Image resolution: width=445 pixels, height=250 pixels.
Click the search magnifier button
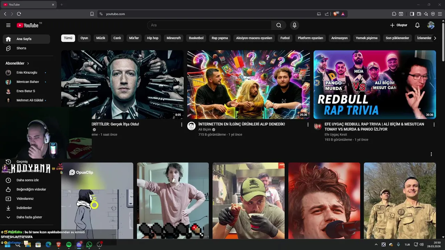click(279, 25)
